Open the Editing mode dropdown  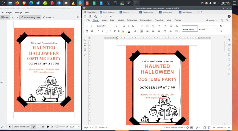point(212,20)
